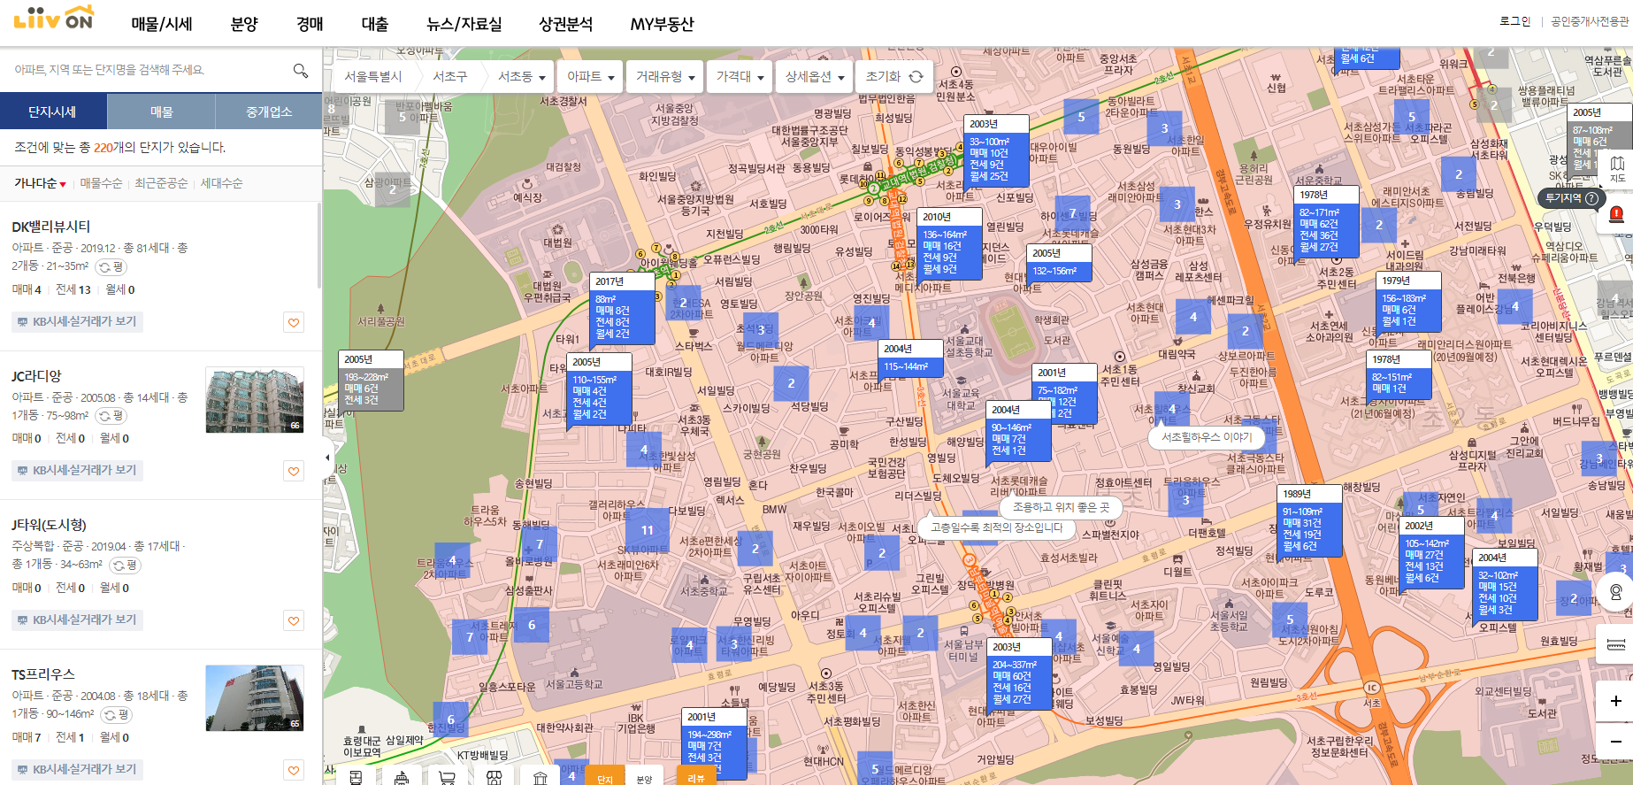This screenshot has height=785, width=1633.
Task: Click the refresh icon next to 초기화
Action: click(x=916, y=77)
